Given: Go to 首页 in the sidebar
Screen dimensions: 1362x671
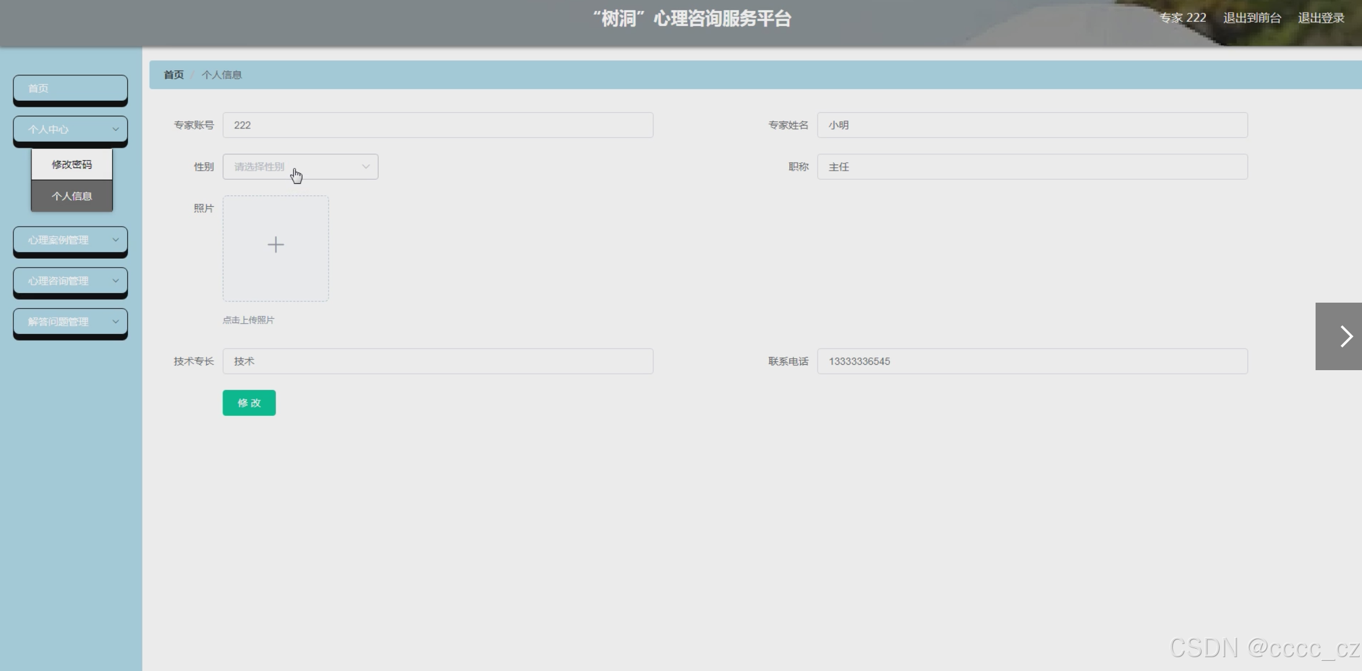Looking at the screenshot, I should [71, 89].
